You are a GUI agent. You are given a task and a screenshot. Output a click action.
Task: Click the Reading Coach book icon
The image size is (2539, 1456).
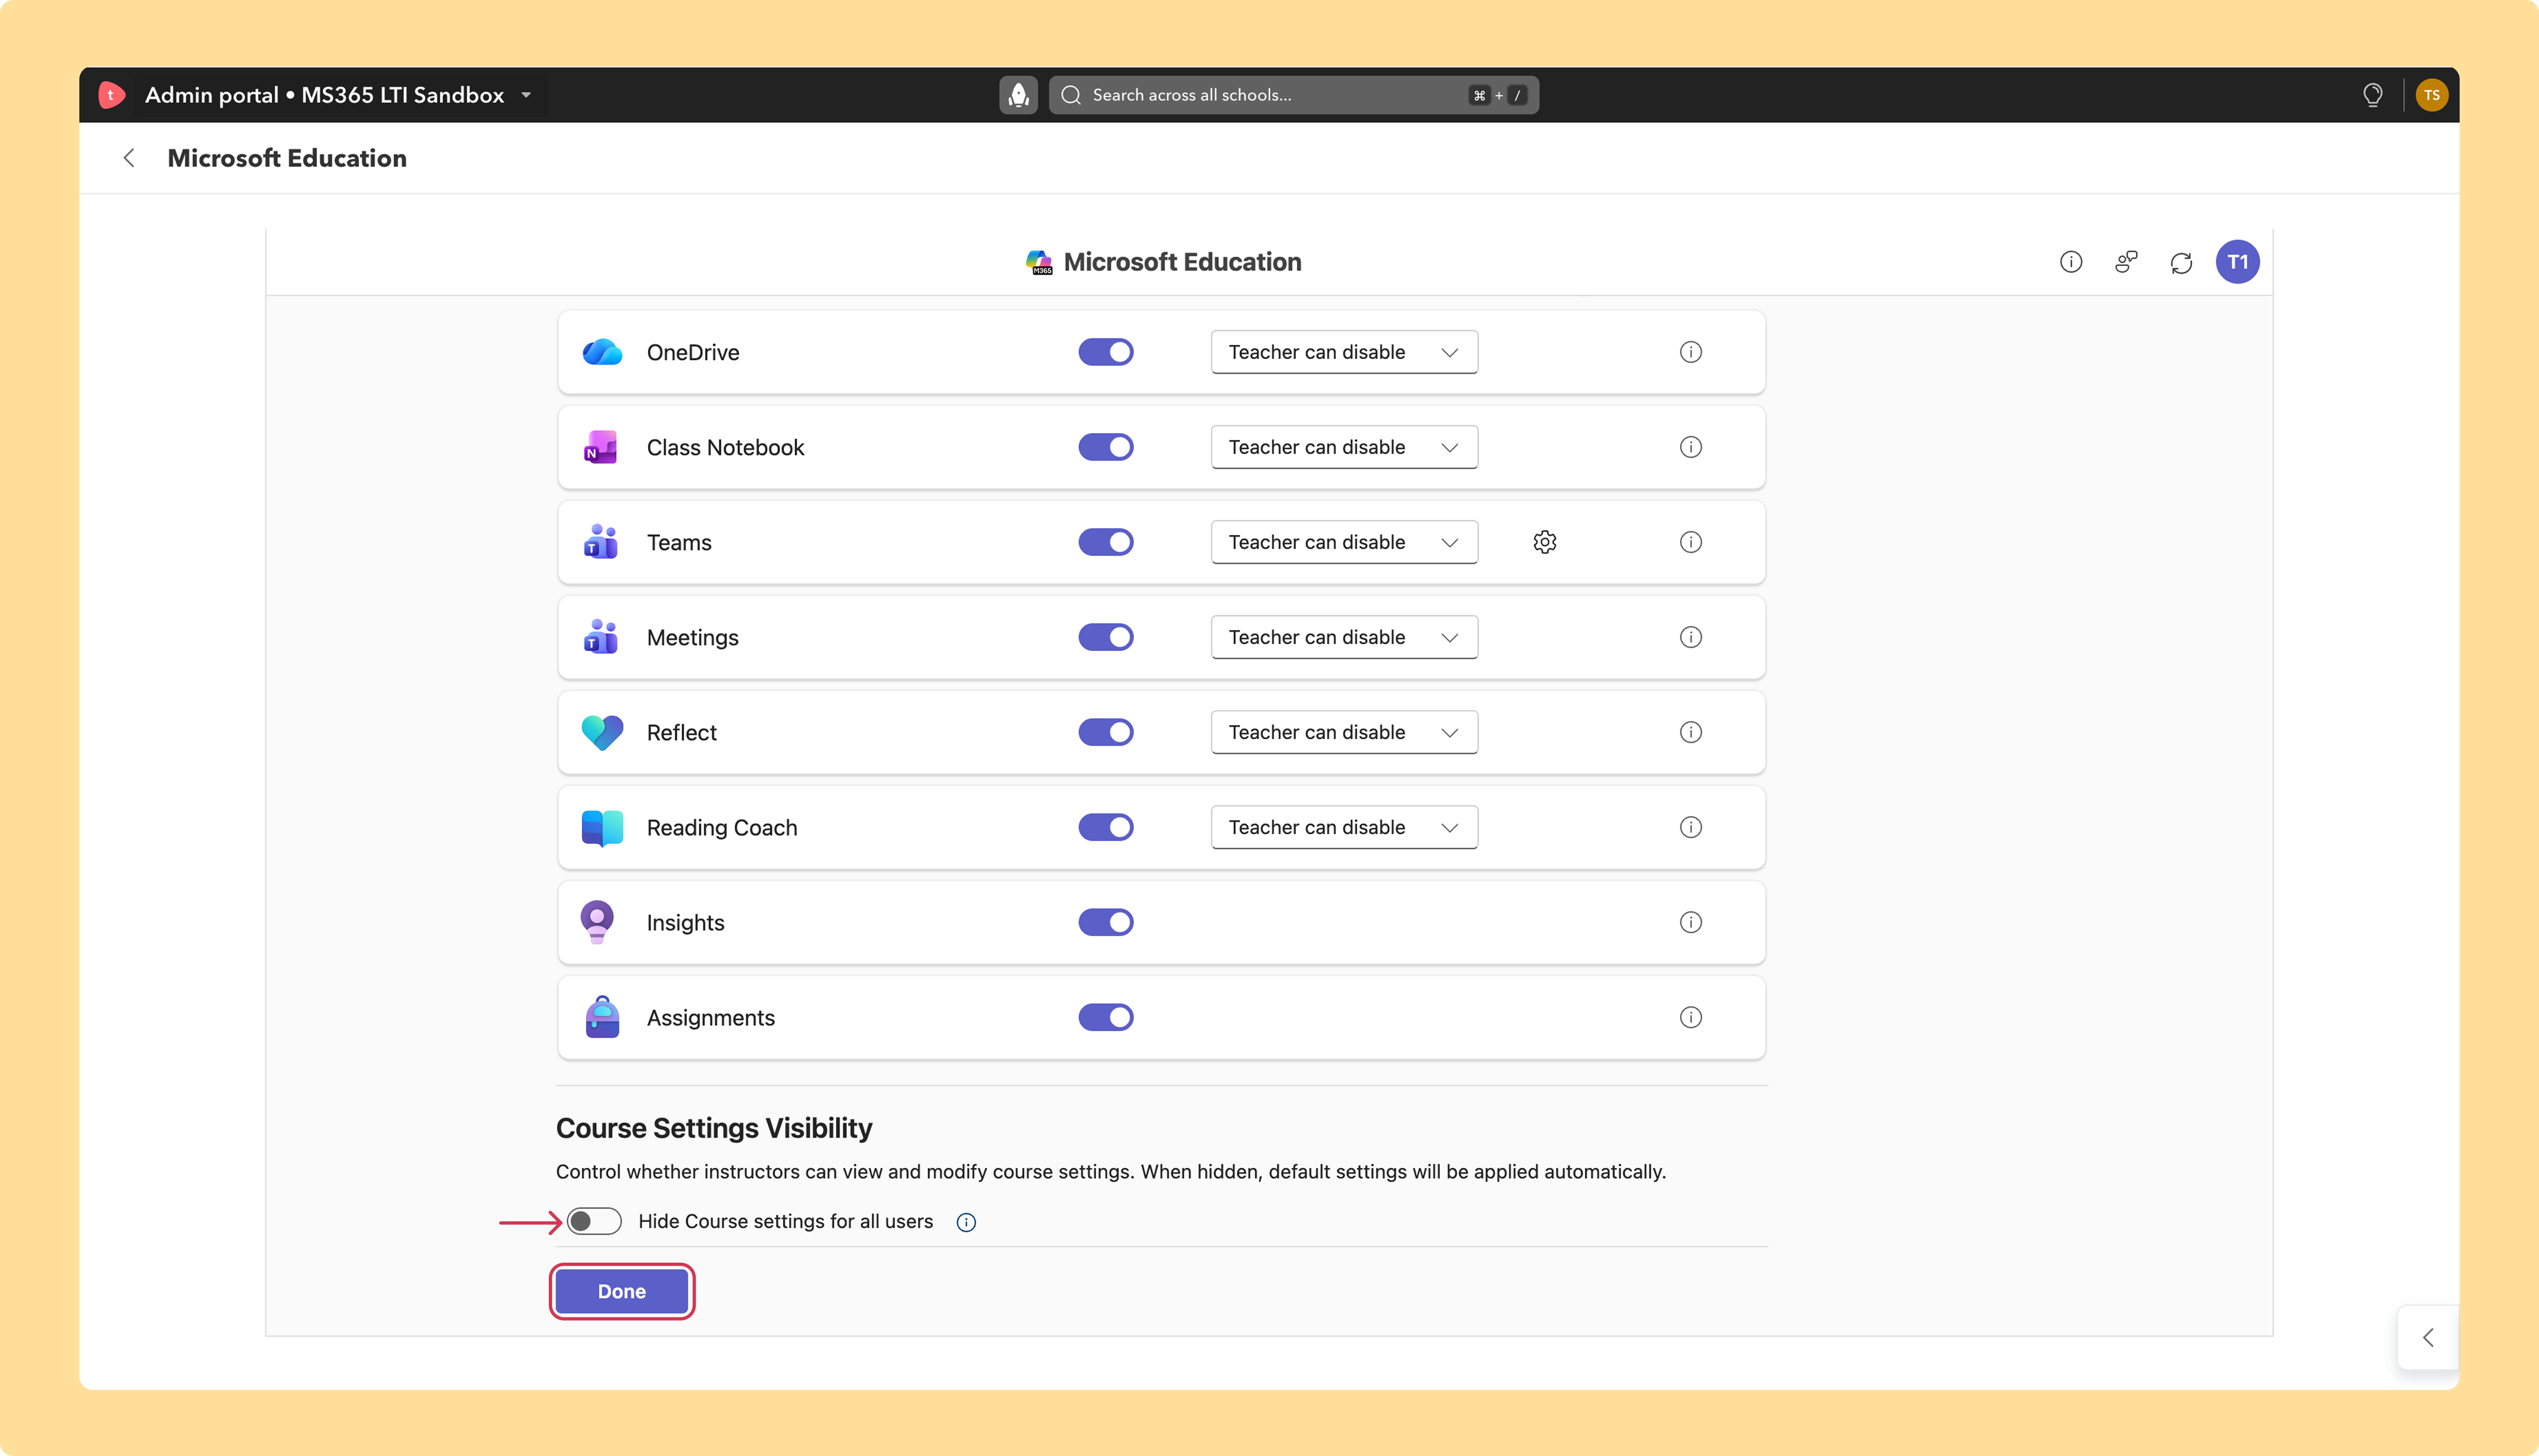[602, 828]
